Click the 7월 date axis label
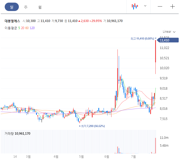Image resolution: width=180 pixels, height=165 pixels. point(133,157)
